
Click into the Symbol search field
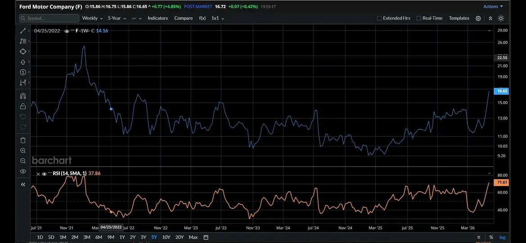click(x=49, y=18)
